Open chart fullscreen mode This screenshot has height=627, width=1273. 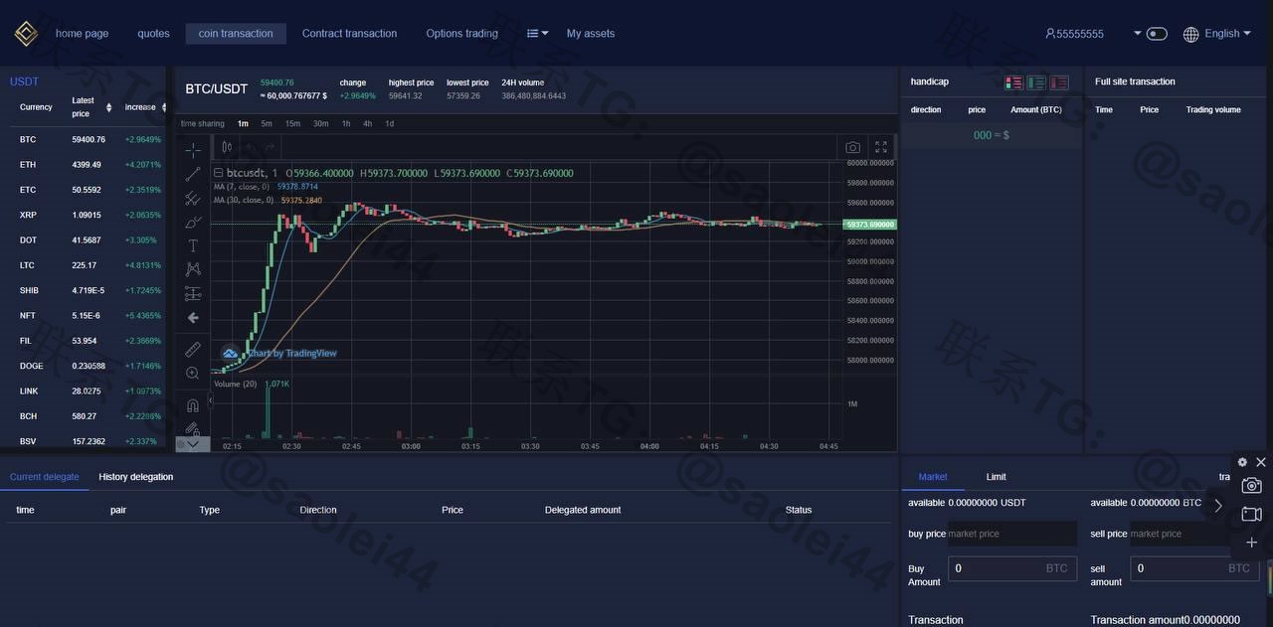pyautogui.click(x=881, y=147)
